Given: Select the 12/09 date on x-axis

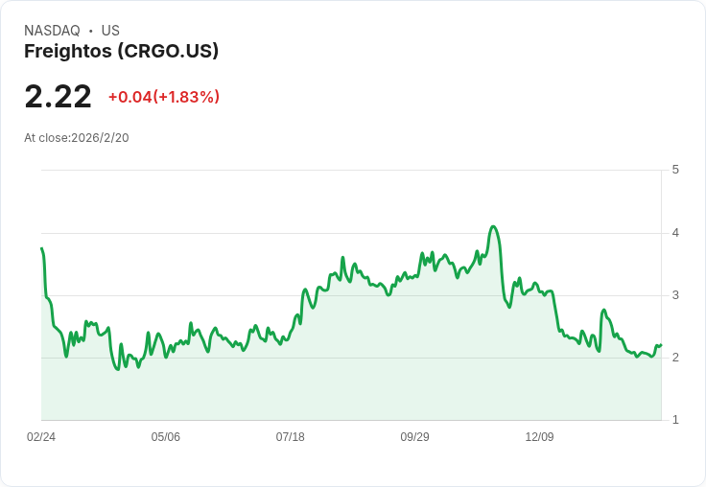Looking at the screenshot, I should 539,437.
